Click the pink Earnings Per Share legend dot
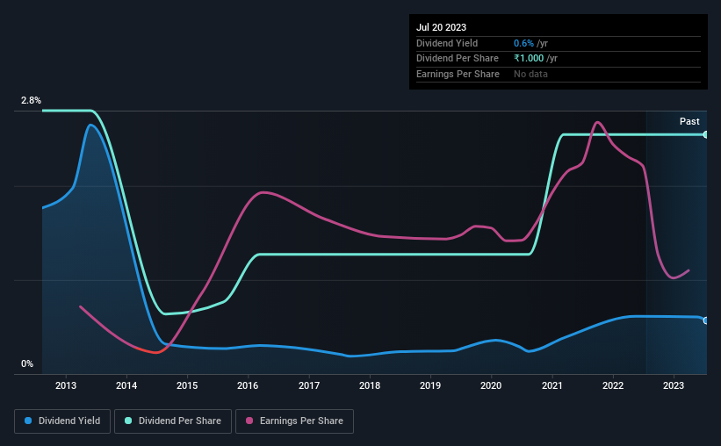Screen dimensions: 721x446 [249, 421]
